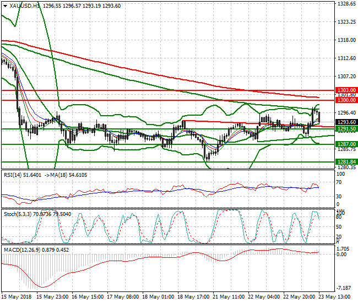Click the MACD scale value 0.00

tap(341, 254)
